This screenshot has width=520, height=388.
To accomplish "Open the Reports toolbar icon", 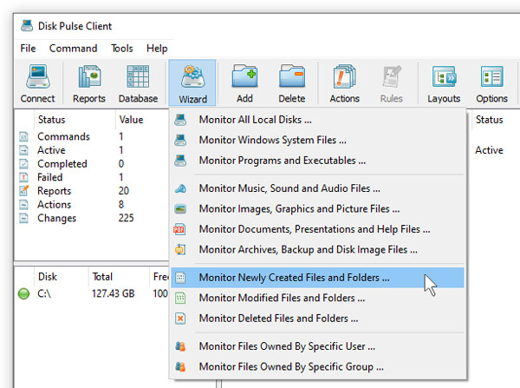I will 89,77.
